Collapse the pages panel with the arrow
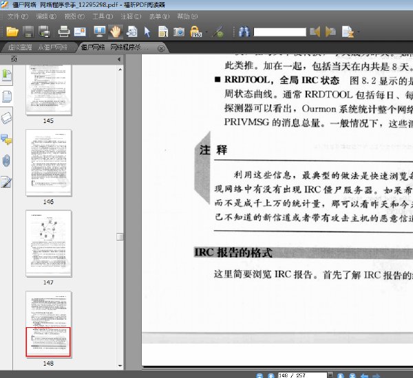Image resolution: width=413 pixels, height=378 pixels. click(x=119, y=59)
